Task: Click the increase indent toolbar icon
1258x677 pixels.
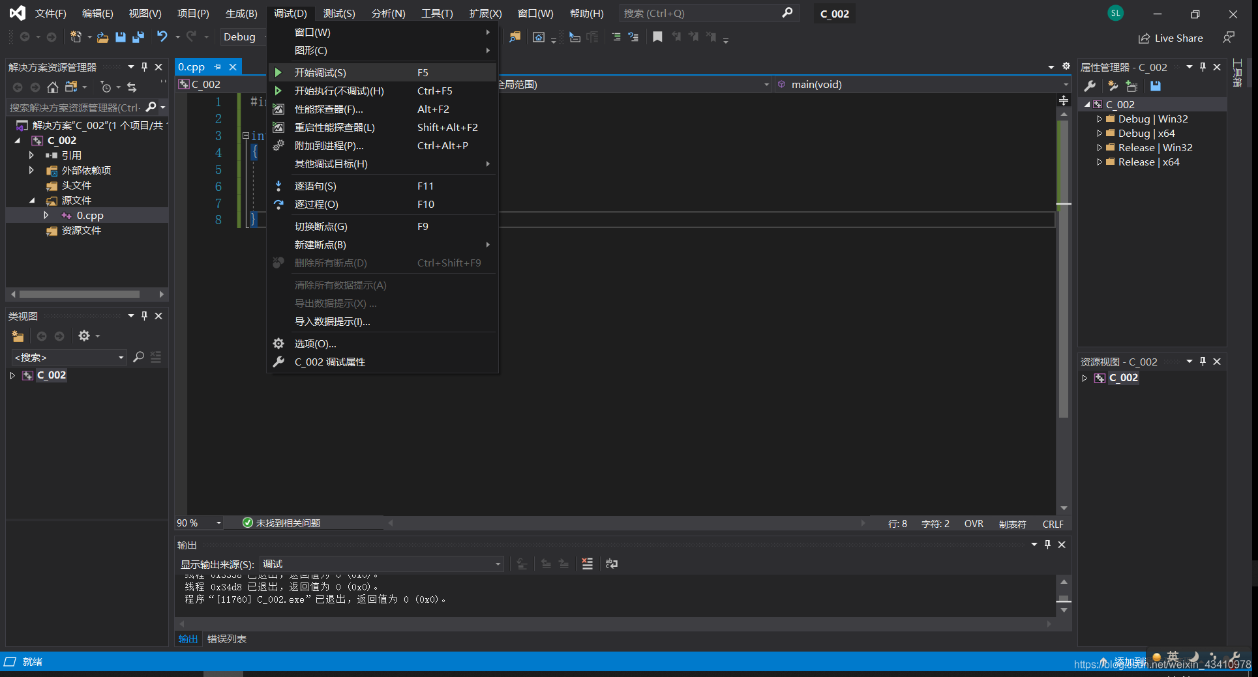Action: point(616,37)
